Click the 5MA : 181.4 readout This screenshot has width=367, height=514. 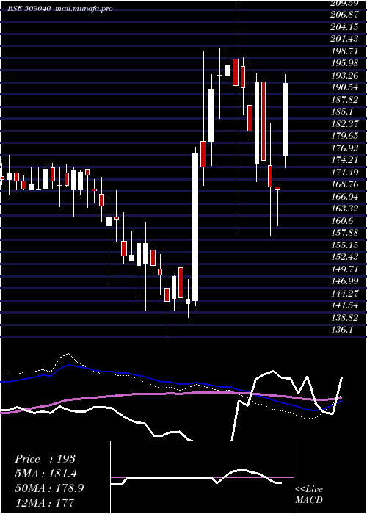click(x=47, y=474)
